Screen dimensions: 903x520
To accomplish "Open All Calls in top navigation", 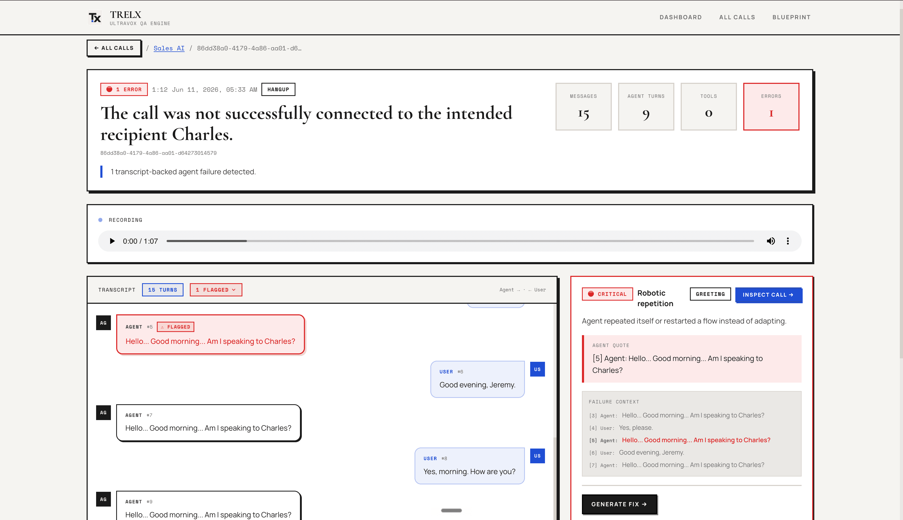I will (x=737, y=17).
